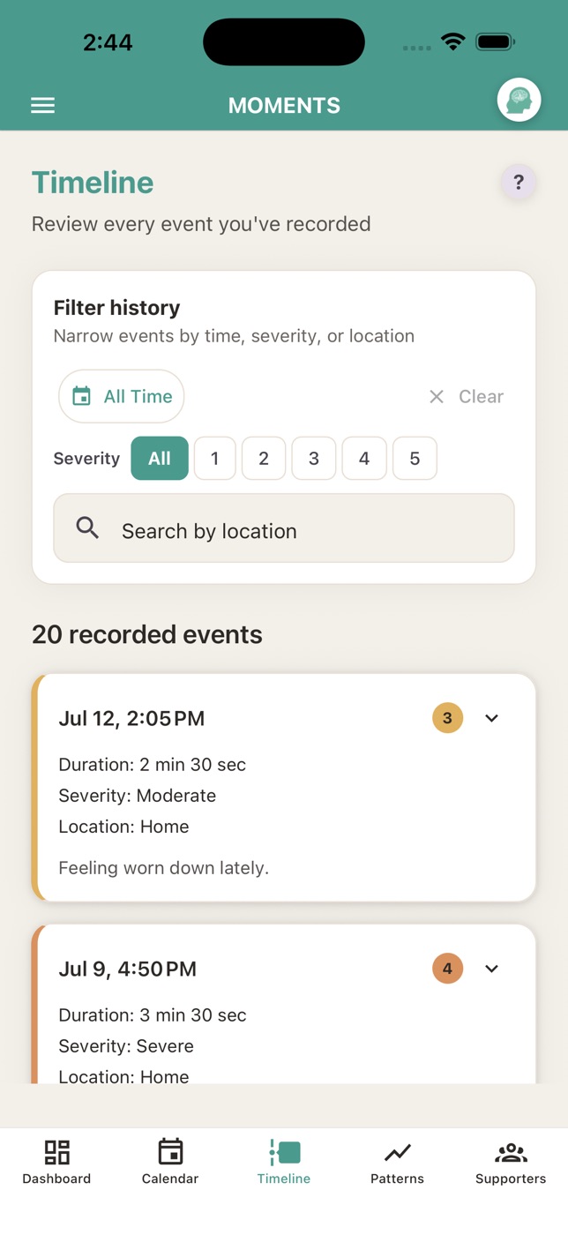Open Patterns trend line icon

click(x=397, y=1152)
